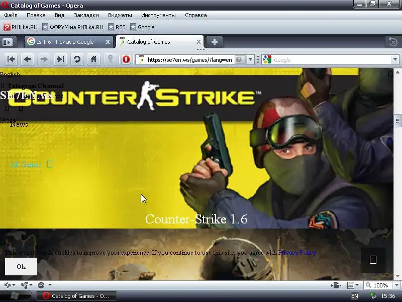The height and width of the screenshot is (302, 402).
Task: Click the scrollbar down arrow
Action: tap(397, 276)
